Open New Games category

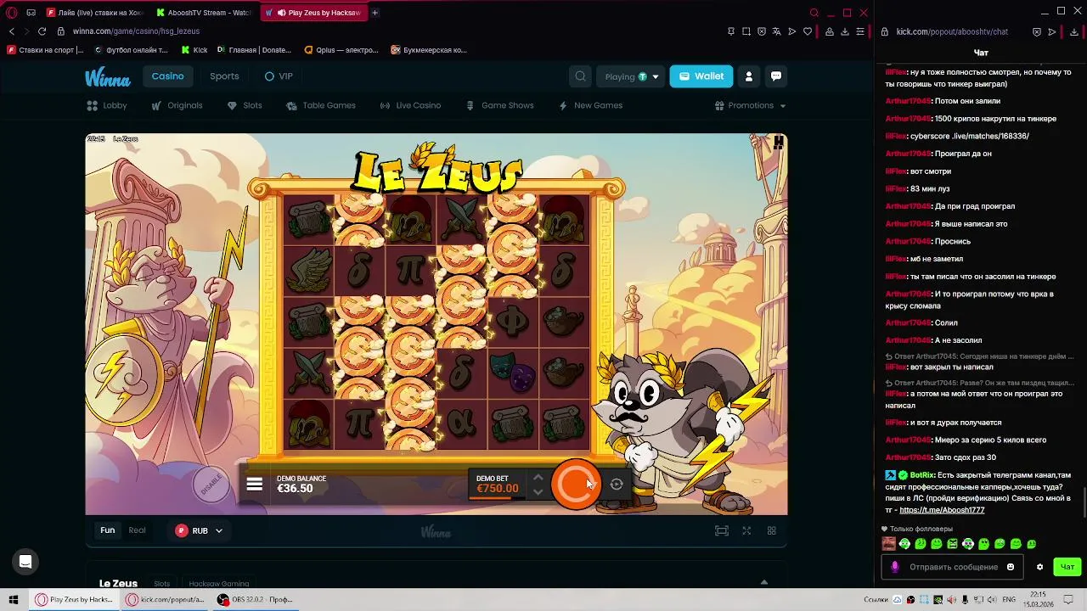click(590, 105)
